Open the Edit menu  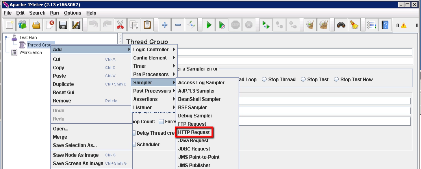pyautogui.click(x=20, y=13)
